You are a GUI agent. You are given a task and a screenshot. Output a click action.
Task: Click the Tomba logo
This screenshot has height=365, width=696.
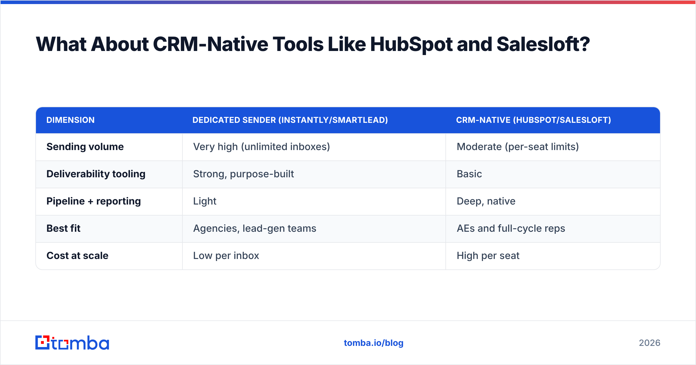tap(72, 343)
